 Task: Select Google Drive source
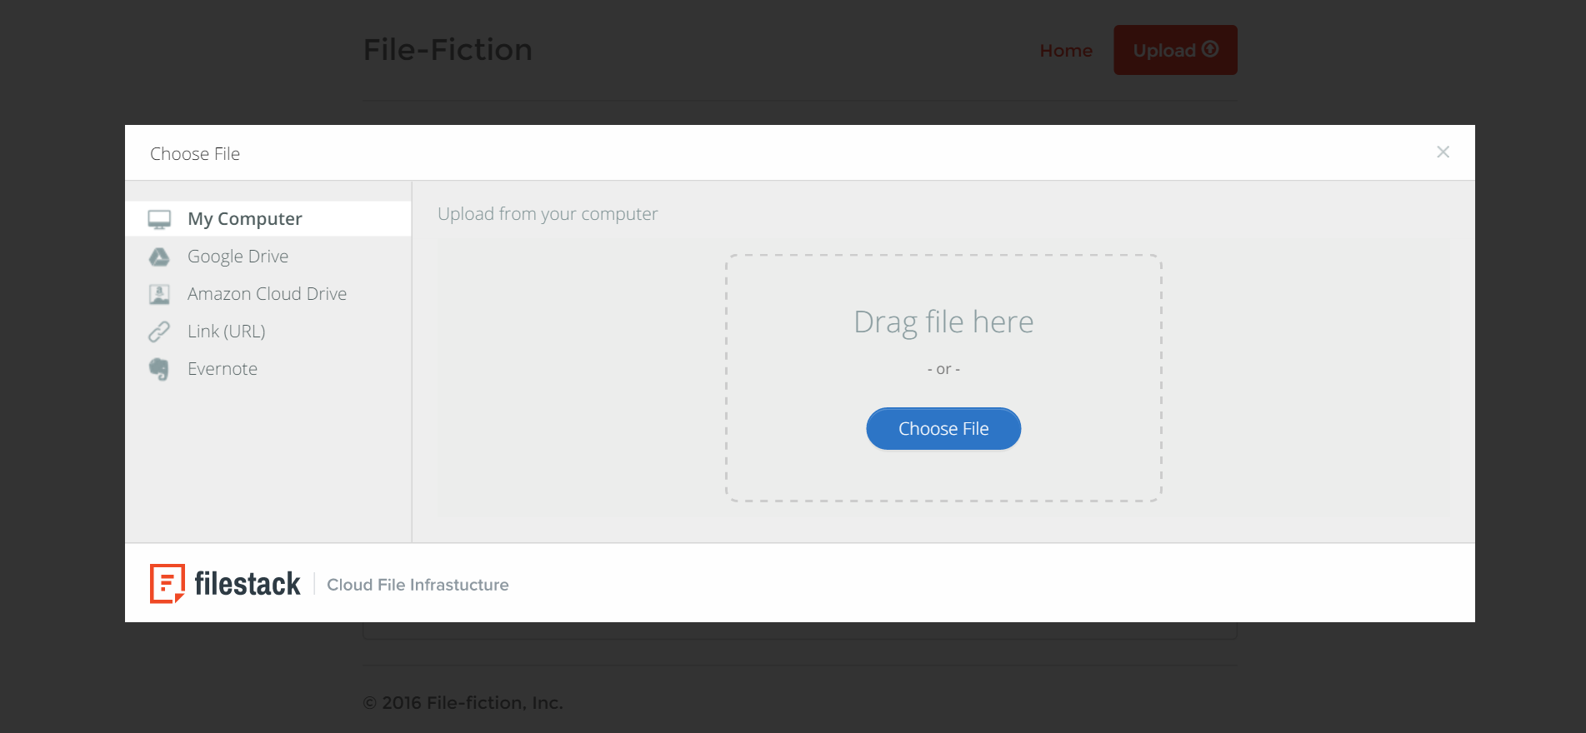(x=268, y=257)
